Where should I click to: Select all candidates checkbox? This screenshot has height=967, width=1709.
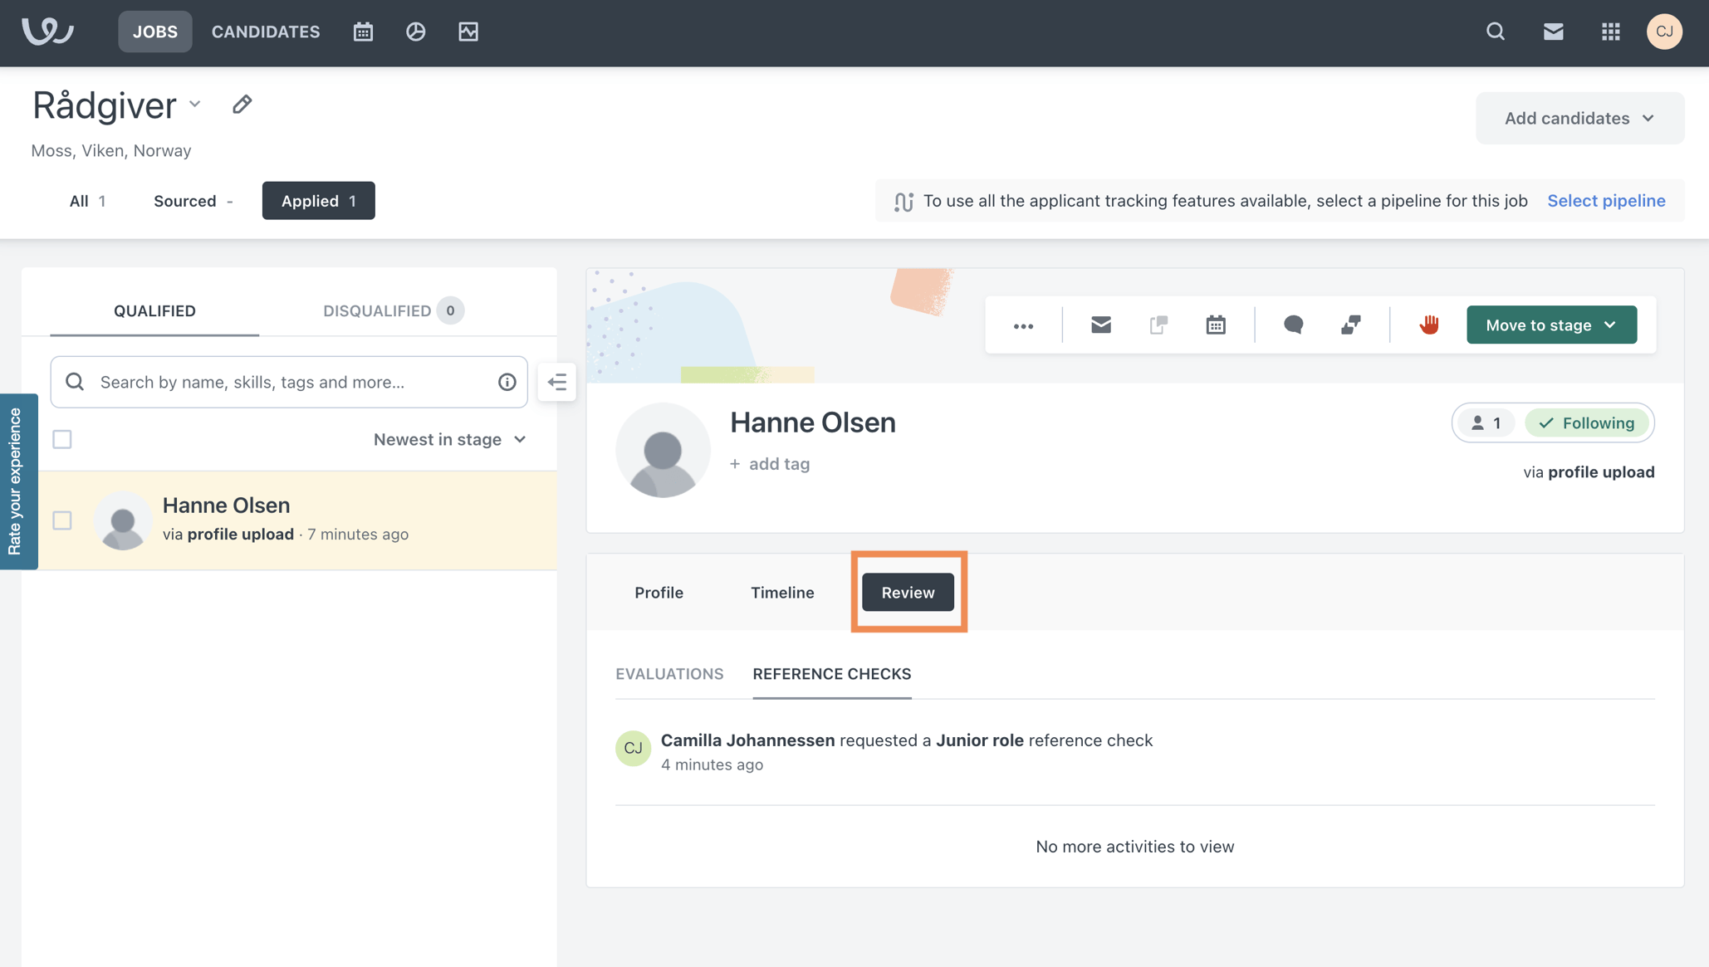[62, 439]
